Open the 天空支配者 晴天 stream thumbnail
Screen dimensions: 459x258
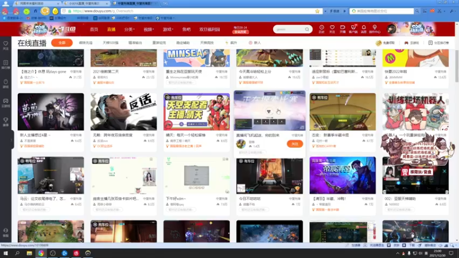click(196, 112)
